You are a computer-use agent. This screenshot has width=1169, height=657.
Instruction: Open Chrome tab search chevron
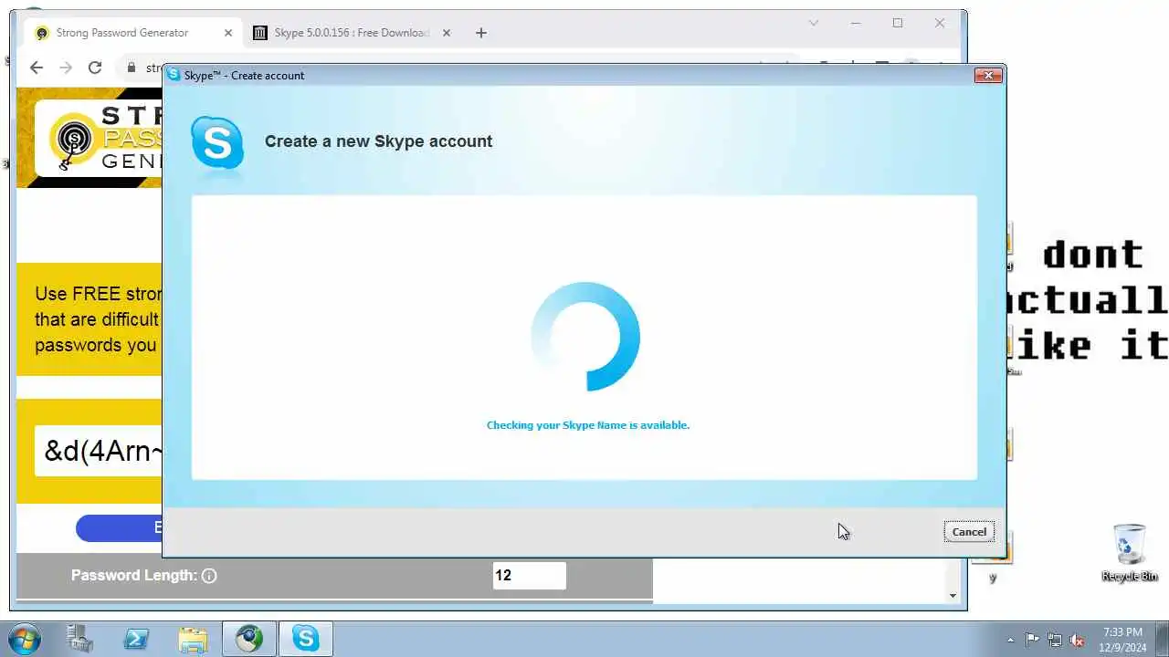pos(814,23)
